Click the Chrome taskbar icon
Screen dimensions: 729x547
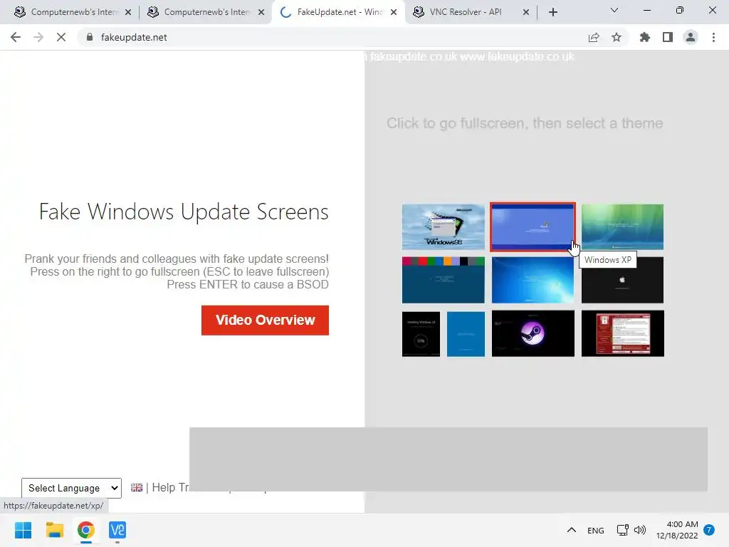(86, 530)
